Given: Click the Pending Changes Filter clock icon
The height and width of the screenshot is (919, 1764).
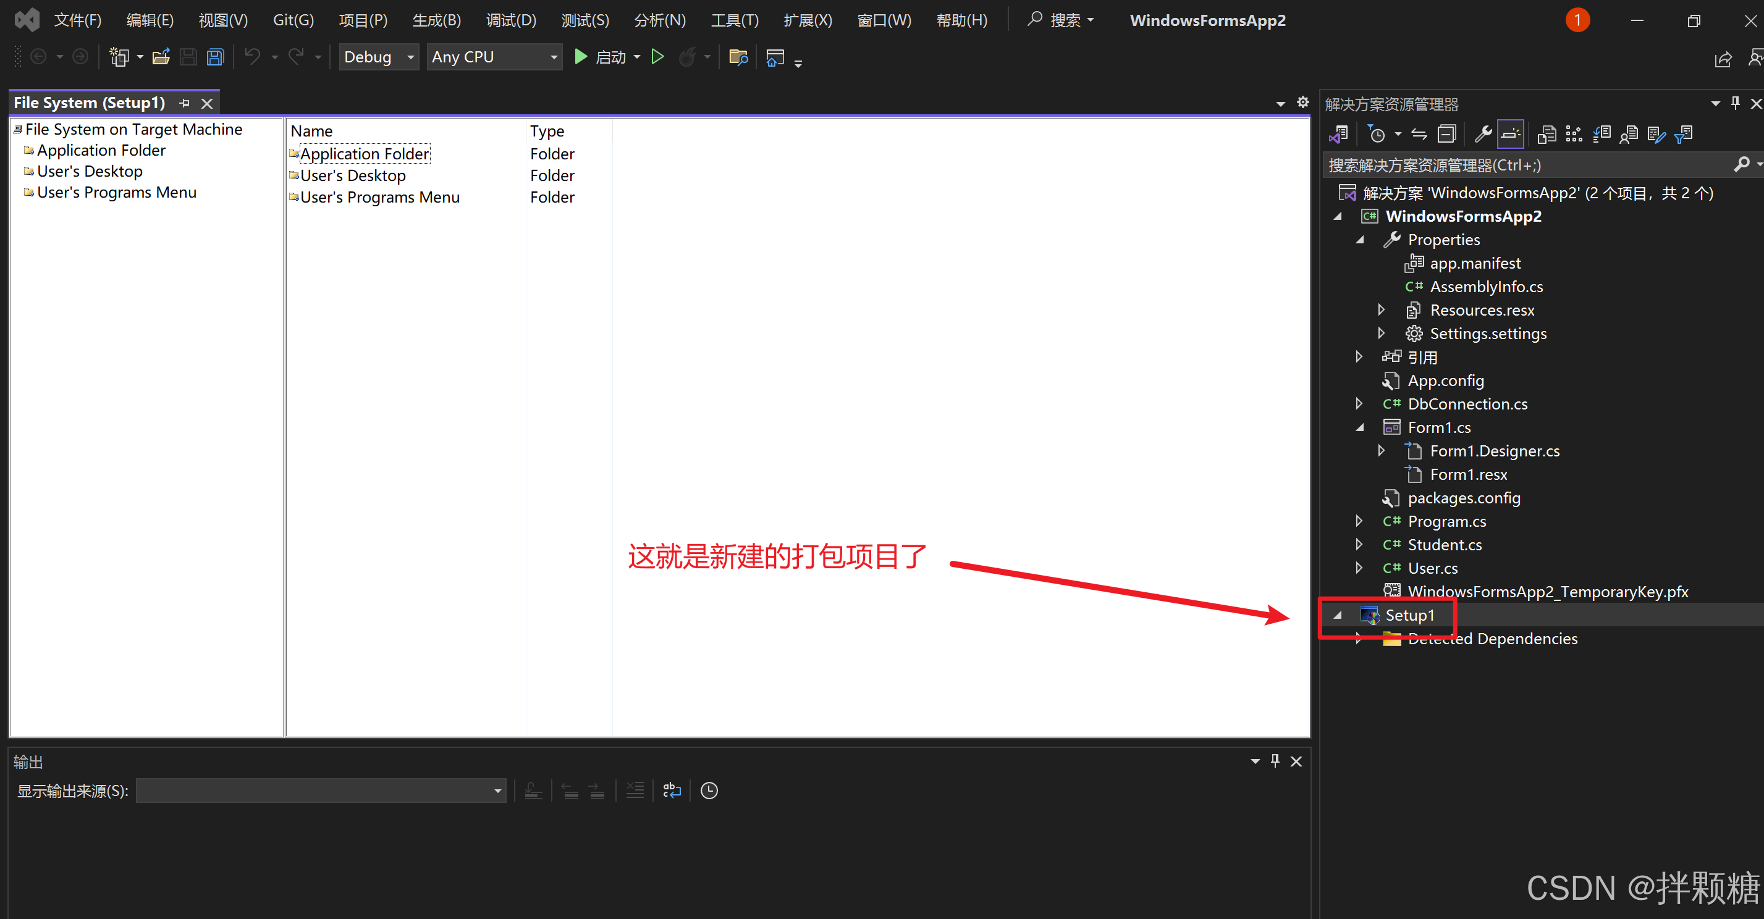Looking at the screenshot, I should 1378,133.
